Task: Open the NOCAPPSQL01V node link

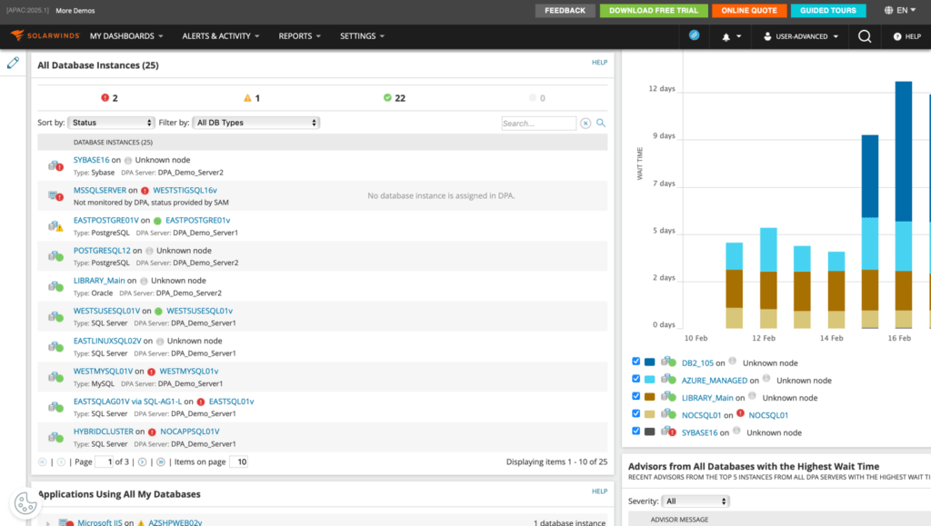Action: click(x=190, y=432)
